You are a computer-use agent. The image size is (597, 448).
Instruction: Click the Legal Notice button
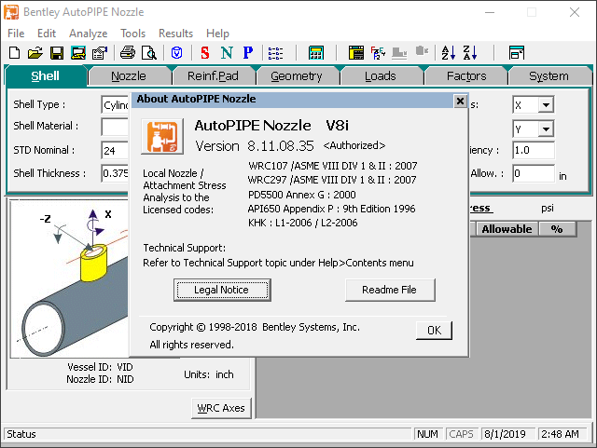[x=222, y=290]
